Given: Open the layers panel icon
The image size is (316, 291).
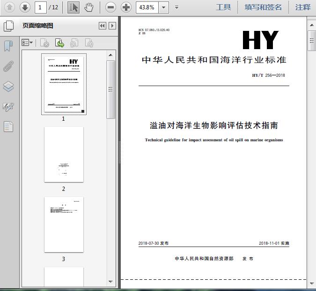Looking at the screenshot, I should 8,87.
